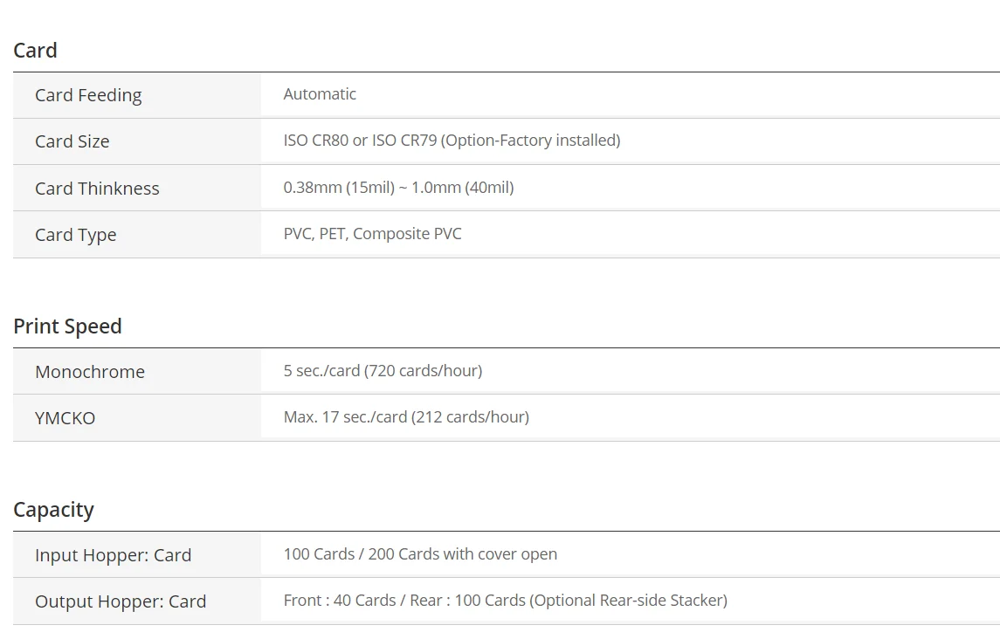Click the PVC, PET, Composite PVC value
Viewport: 1000px width, 639px height.
[x=372, y=234]
